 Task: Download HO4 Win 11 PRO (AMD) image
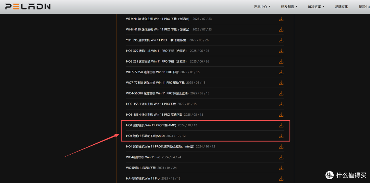point(281,125)
